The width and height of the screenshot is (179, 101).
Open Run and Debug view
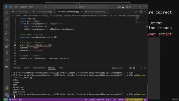(7, 33)
